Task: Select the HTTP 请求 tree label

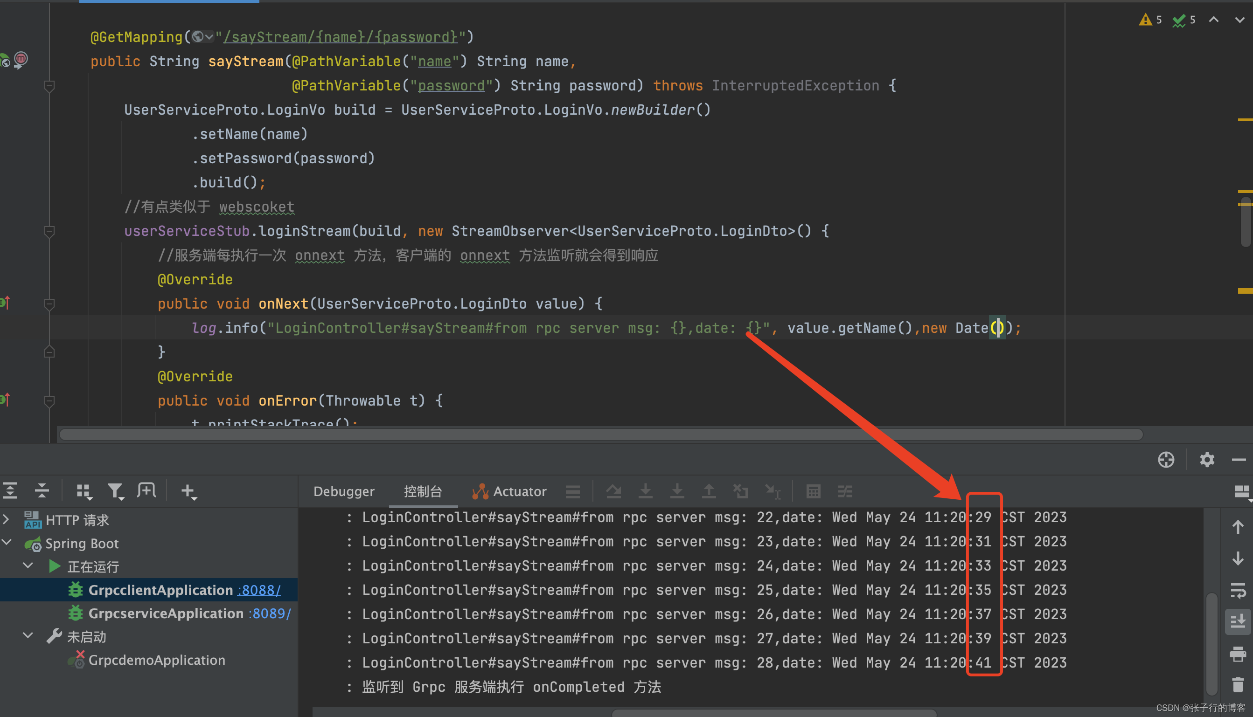Action: pyautogui.click(x=77, y=520)
